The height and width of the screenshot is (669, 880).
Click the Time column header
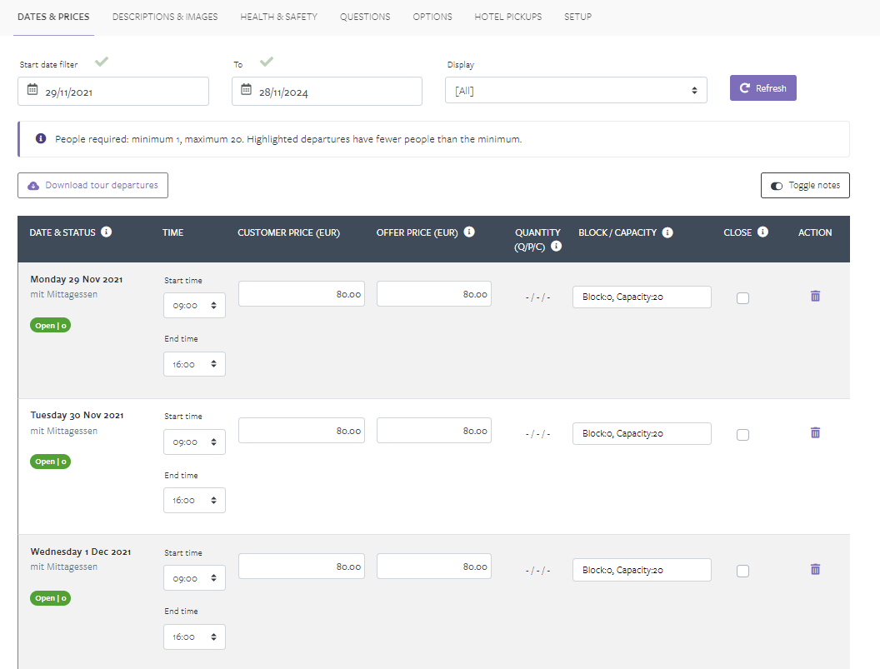click(172, 232)
